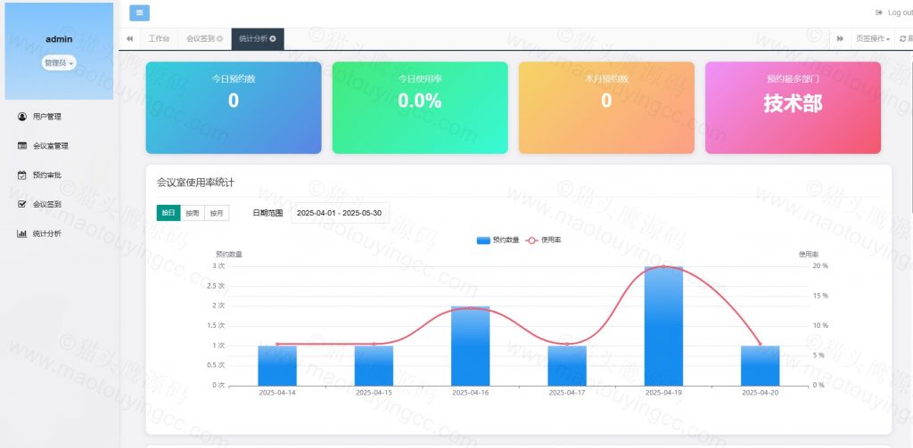913x448 pixels.
Task: Select the 统计分析 tab
Action: (x=258, y=39)
